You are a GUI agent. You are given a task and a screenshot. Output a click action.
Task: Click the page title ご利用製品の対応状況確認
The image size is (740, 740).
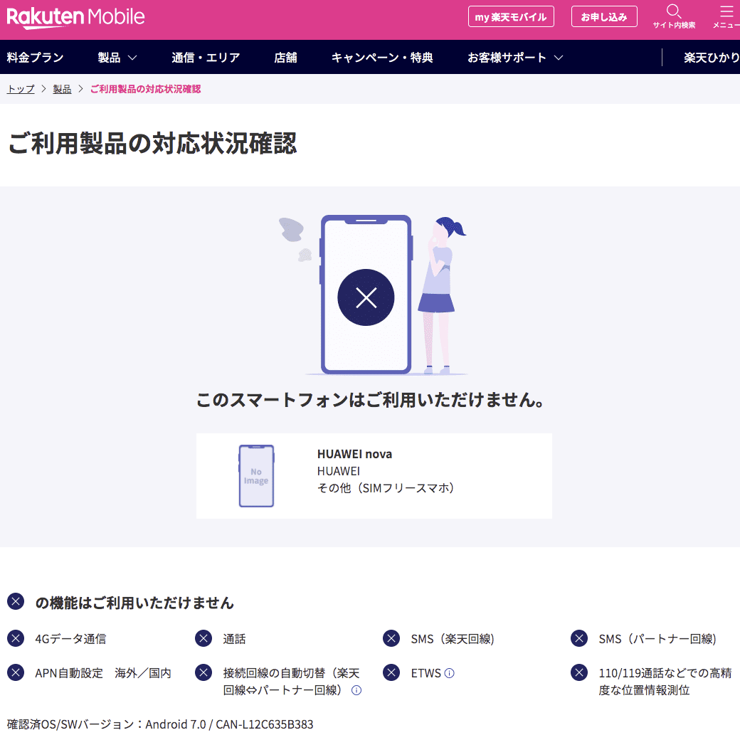click(x=152, y=143)
